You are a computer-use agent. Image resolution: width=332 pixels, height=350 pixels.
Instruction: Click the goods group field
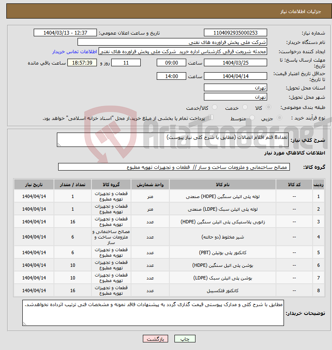174,167
